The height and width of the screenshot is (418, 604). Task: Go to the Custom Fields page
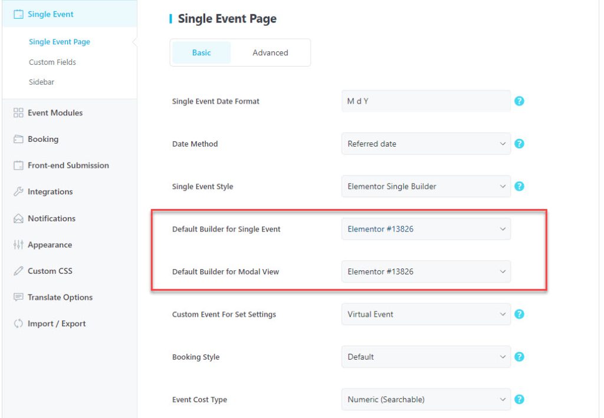coord(52,62)
